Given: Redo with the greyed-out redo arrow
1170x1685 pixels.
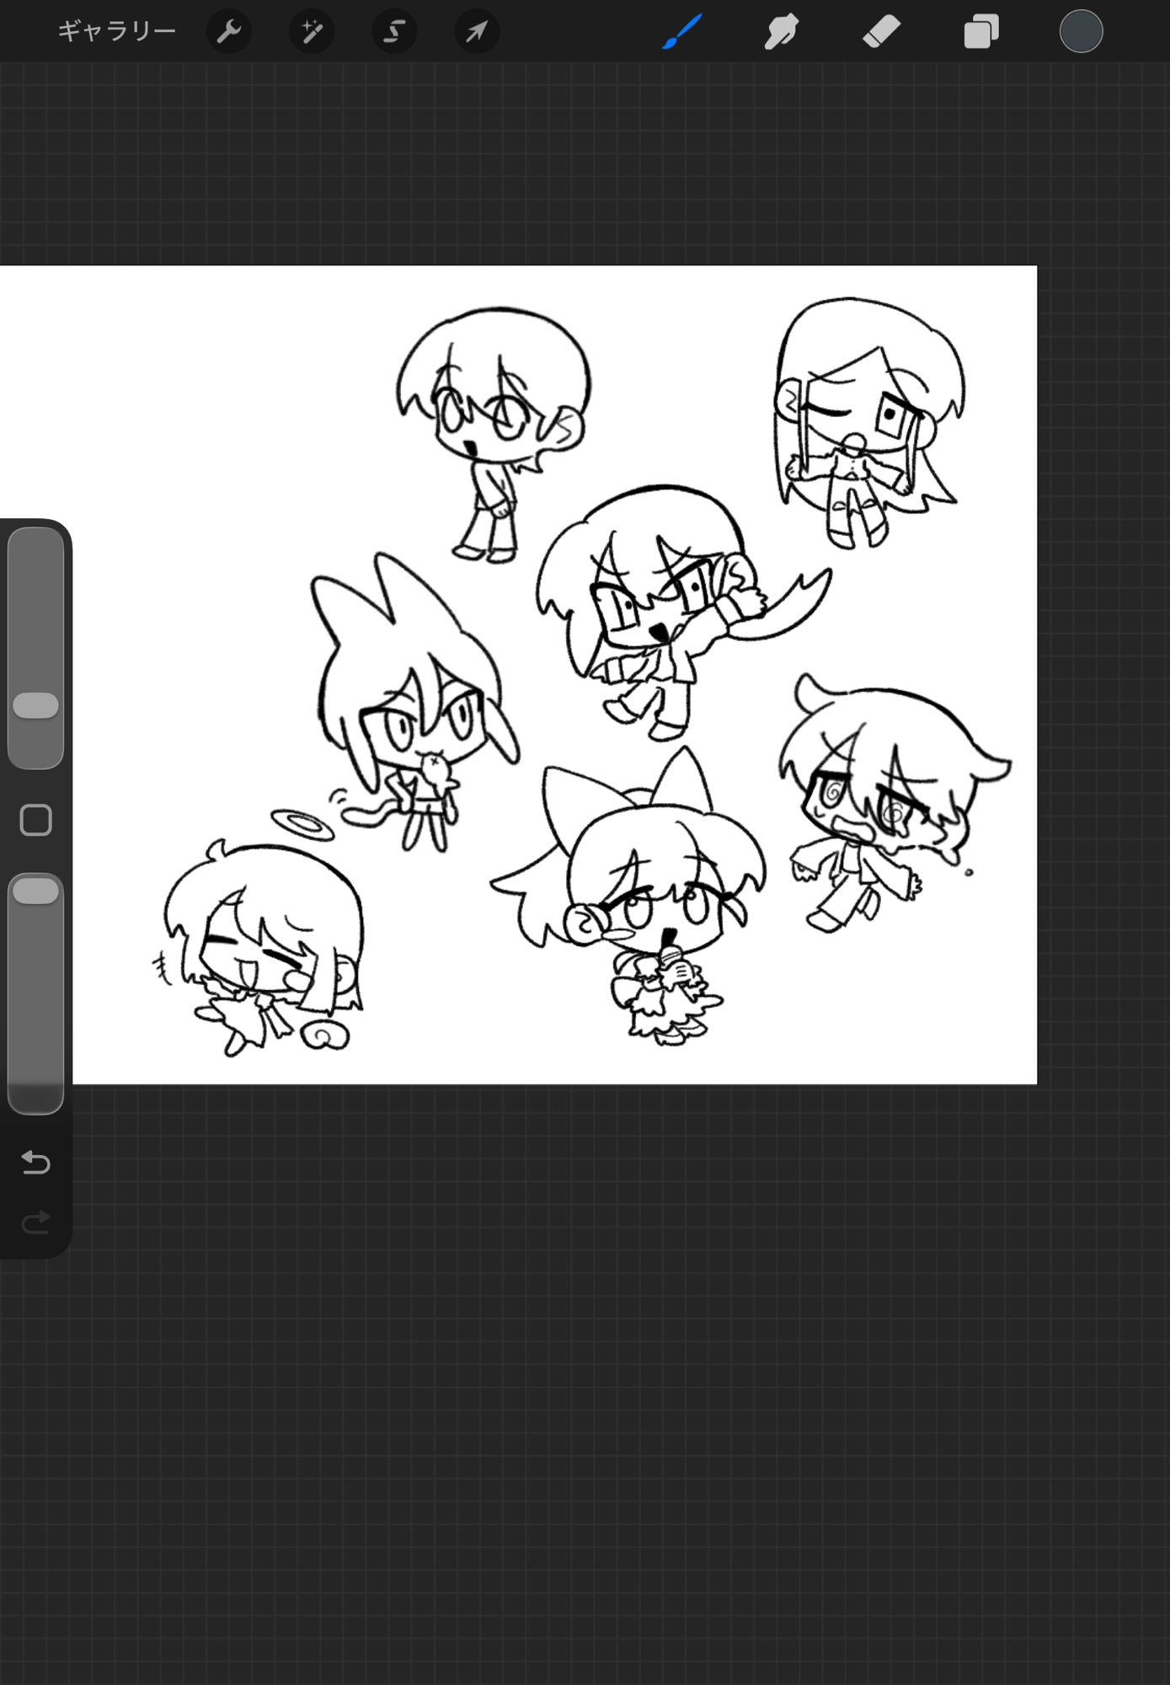Looking at the screenshot, I should click(x=36, y=1222).
